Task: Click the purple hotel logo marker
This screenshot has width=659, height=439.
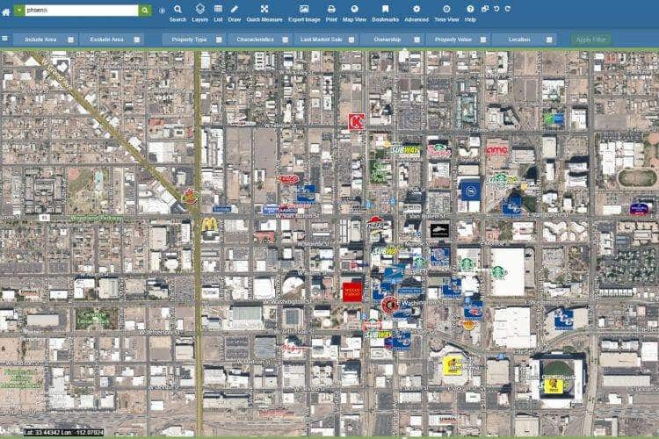Action: 639,208
